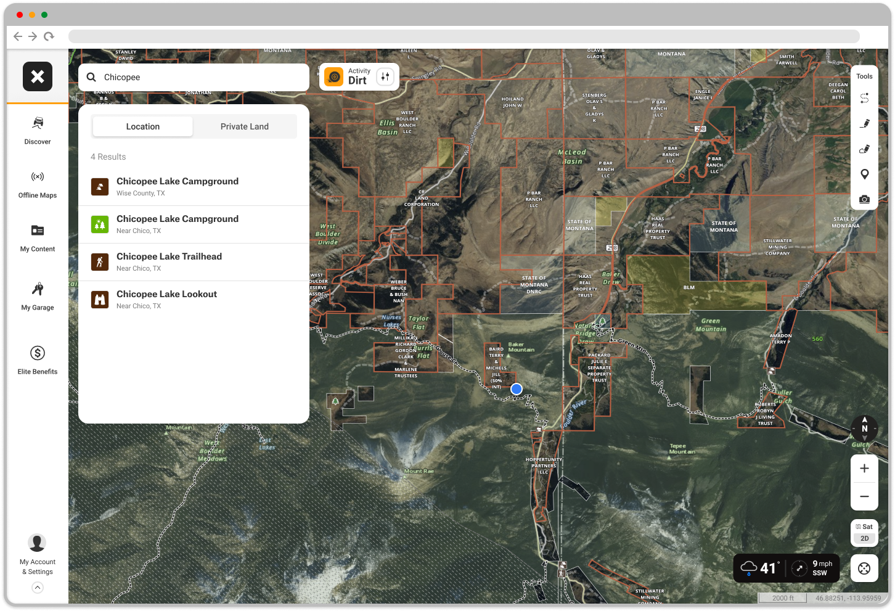Click the Hopfertunity Partners LLC parcel label

coord(544,465)
